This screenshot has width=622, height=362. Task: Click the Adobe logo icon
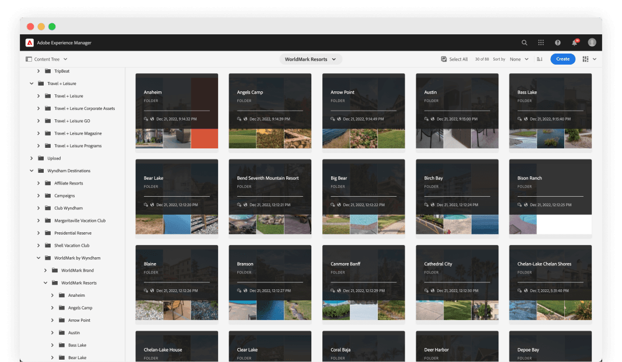(29, 42)
